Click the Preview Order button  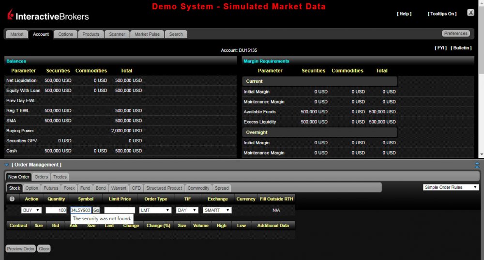[21, 249]
